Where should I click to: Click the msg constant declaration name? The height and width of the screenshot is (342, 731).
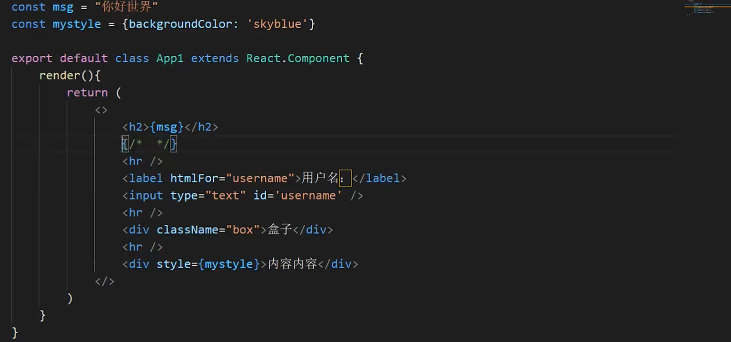[x=63, y=7]
